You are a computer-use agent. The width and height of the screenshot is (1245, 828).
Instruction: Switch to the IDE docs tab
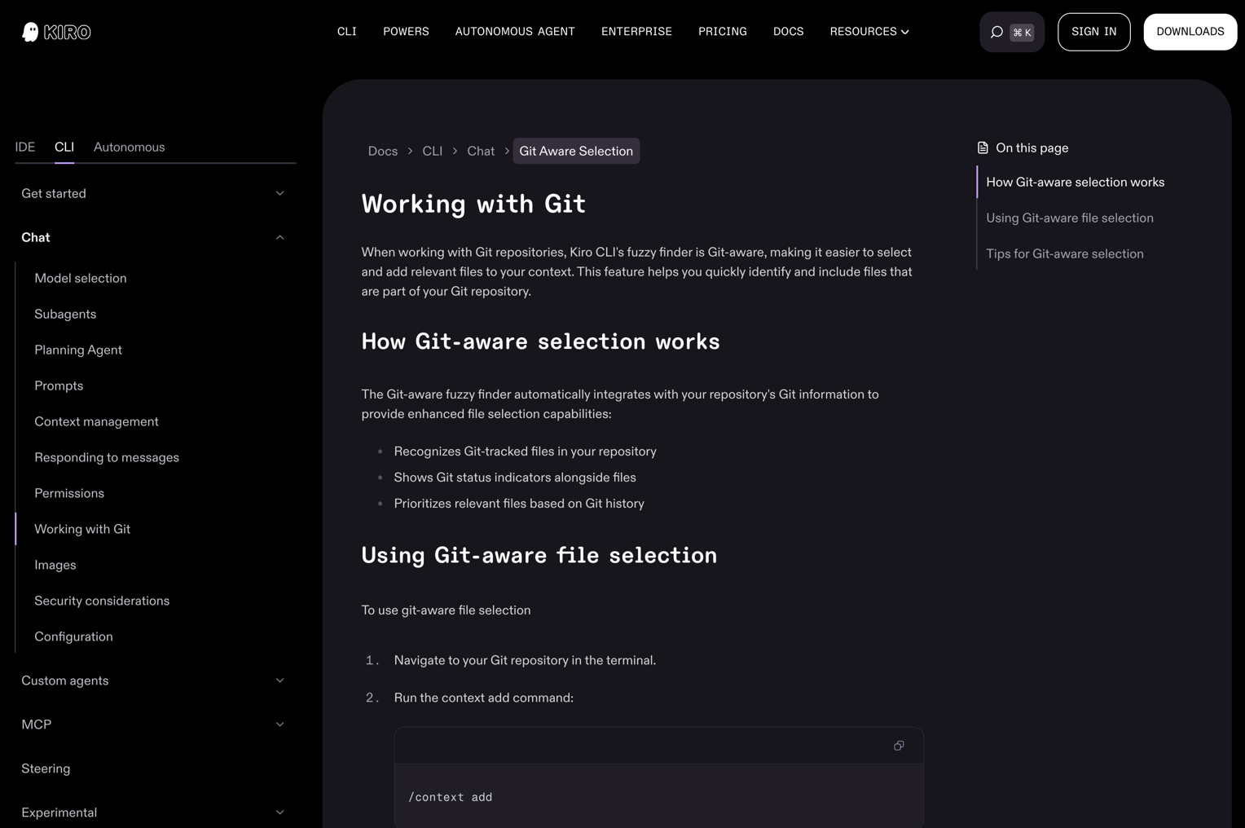click(x=24, y=147)
